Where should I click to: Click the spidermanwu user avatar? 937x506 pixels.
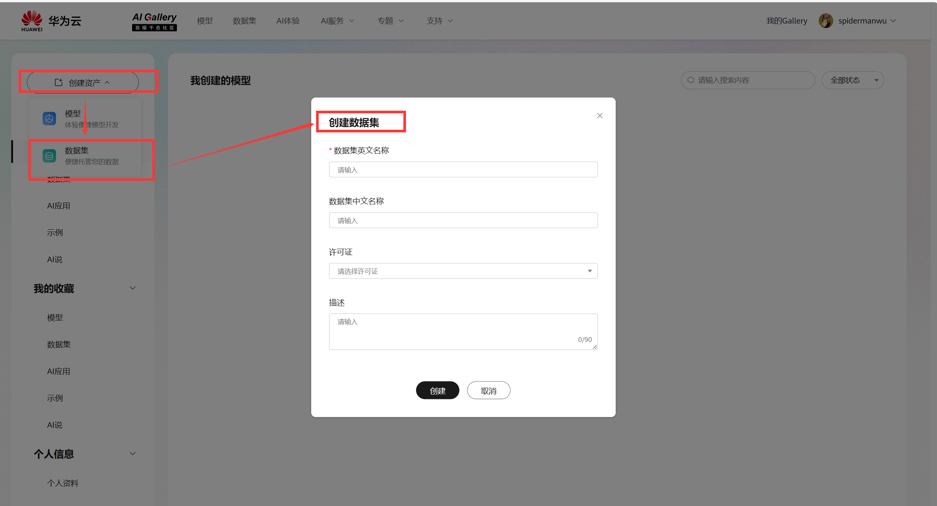(x=825, y=21)
